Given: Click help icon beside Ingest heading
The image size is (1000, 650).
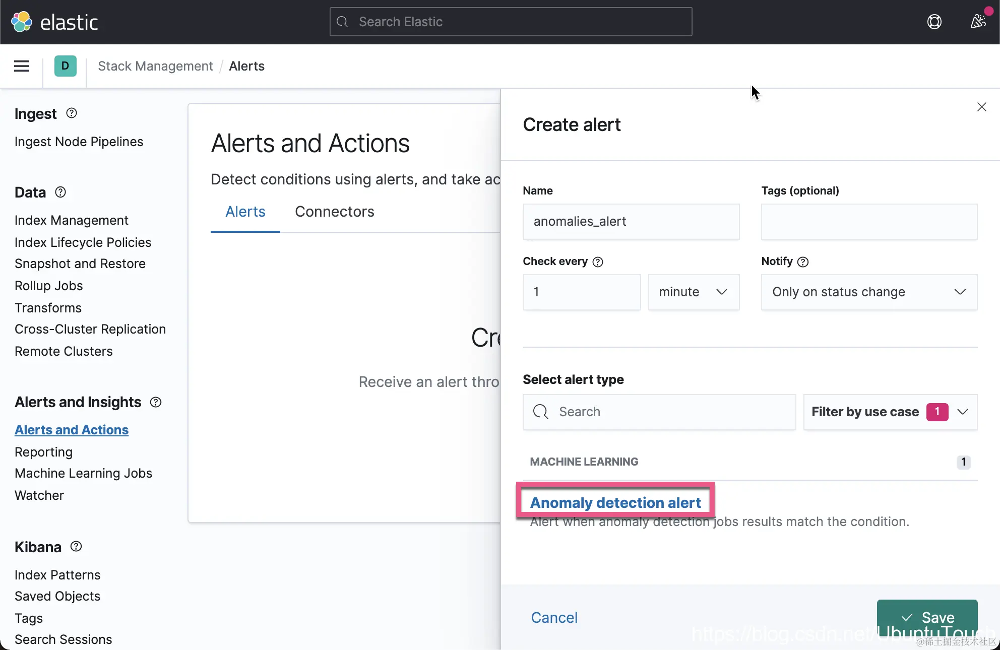Looking at the screenshot, I should (x=72, y=113).
